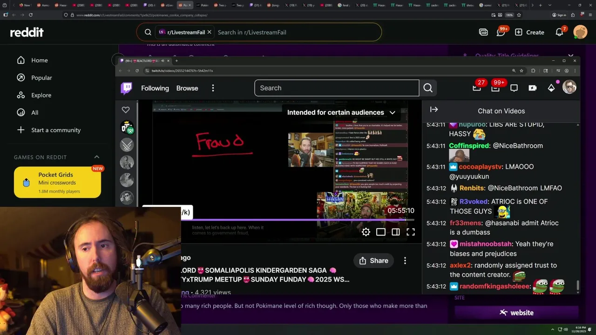Open the video's more options menu

(x=405, y=261)
